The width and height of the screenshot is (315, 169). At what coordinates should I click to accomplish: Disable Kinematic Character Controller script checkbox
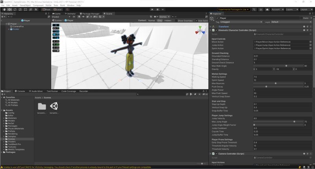tap(216, 30)
